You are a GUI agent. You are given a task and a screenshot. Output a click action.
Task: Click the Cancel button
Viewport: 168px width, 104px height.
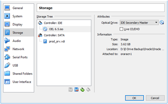coord(155,98)
